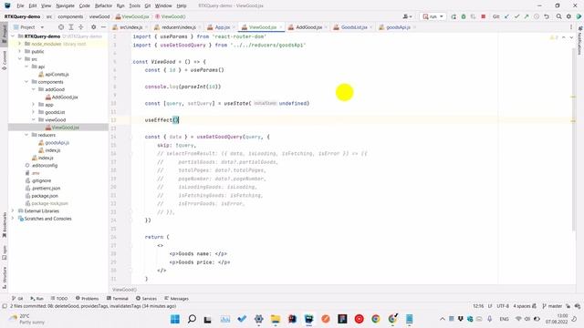584x328 pixels.
Task: Open Windows Start menu
Action: coord(174,319)
